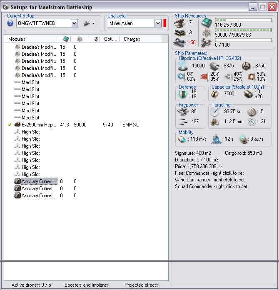Image resolution: width=279 pixels, height=290 pixels.
Task: Sort by Modules column header
Action: pos(30,39)
